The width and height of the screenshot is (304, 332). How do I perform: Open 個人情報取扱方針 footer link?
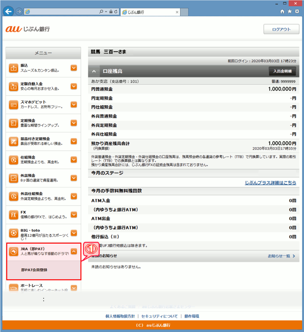pyautogui.click(x=120, y=316)
